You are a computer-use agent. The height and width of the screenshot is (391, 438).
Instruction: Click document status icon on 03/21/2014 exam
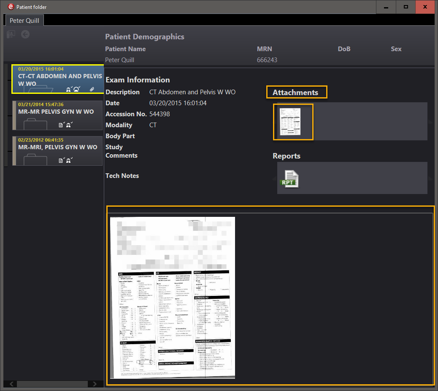61,125
